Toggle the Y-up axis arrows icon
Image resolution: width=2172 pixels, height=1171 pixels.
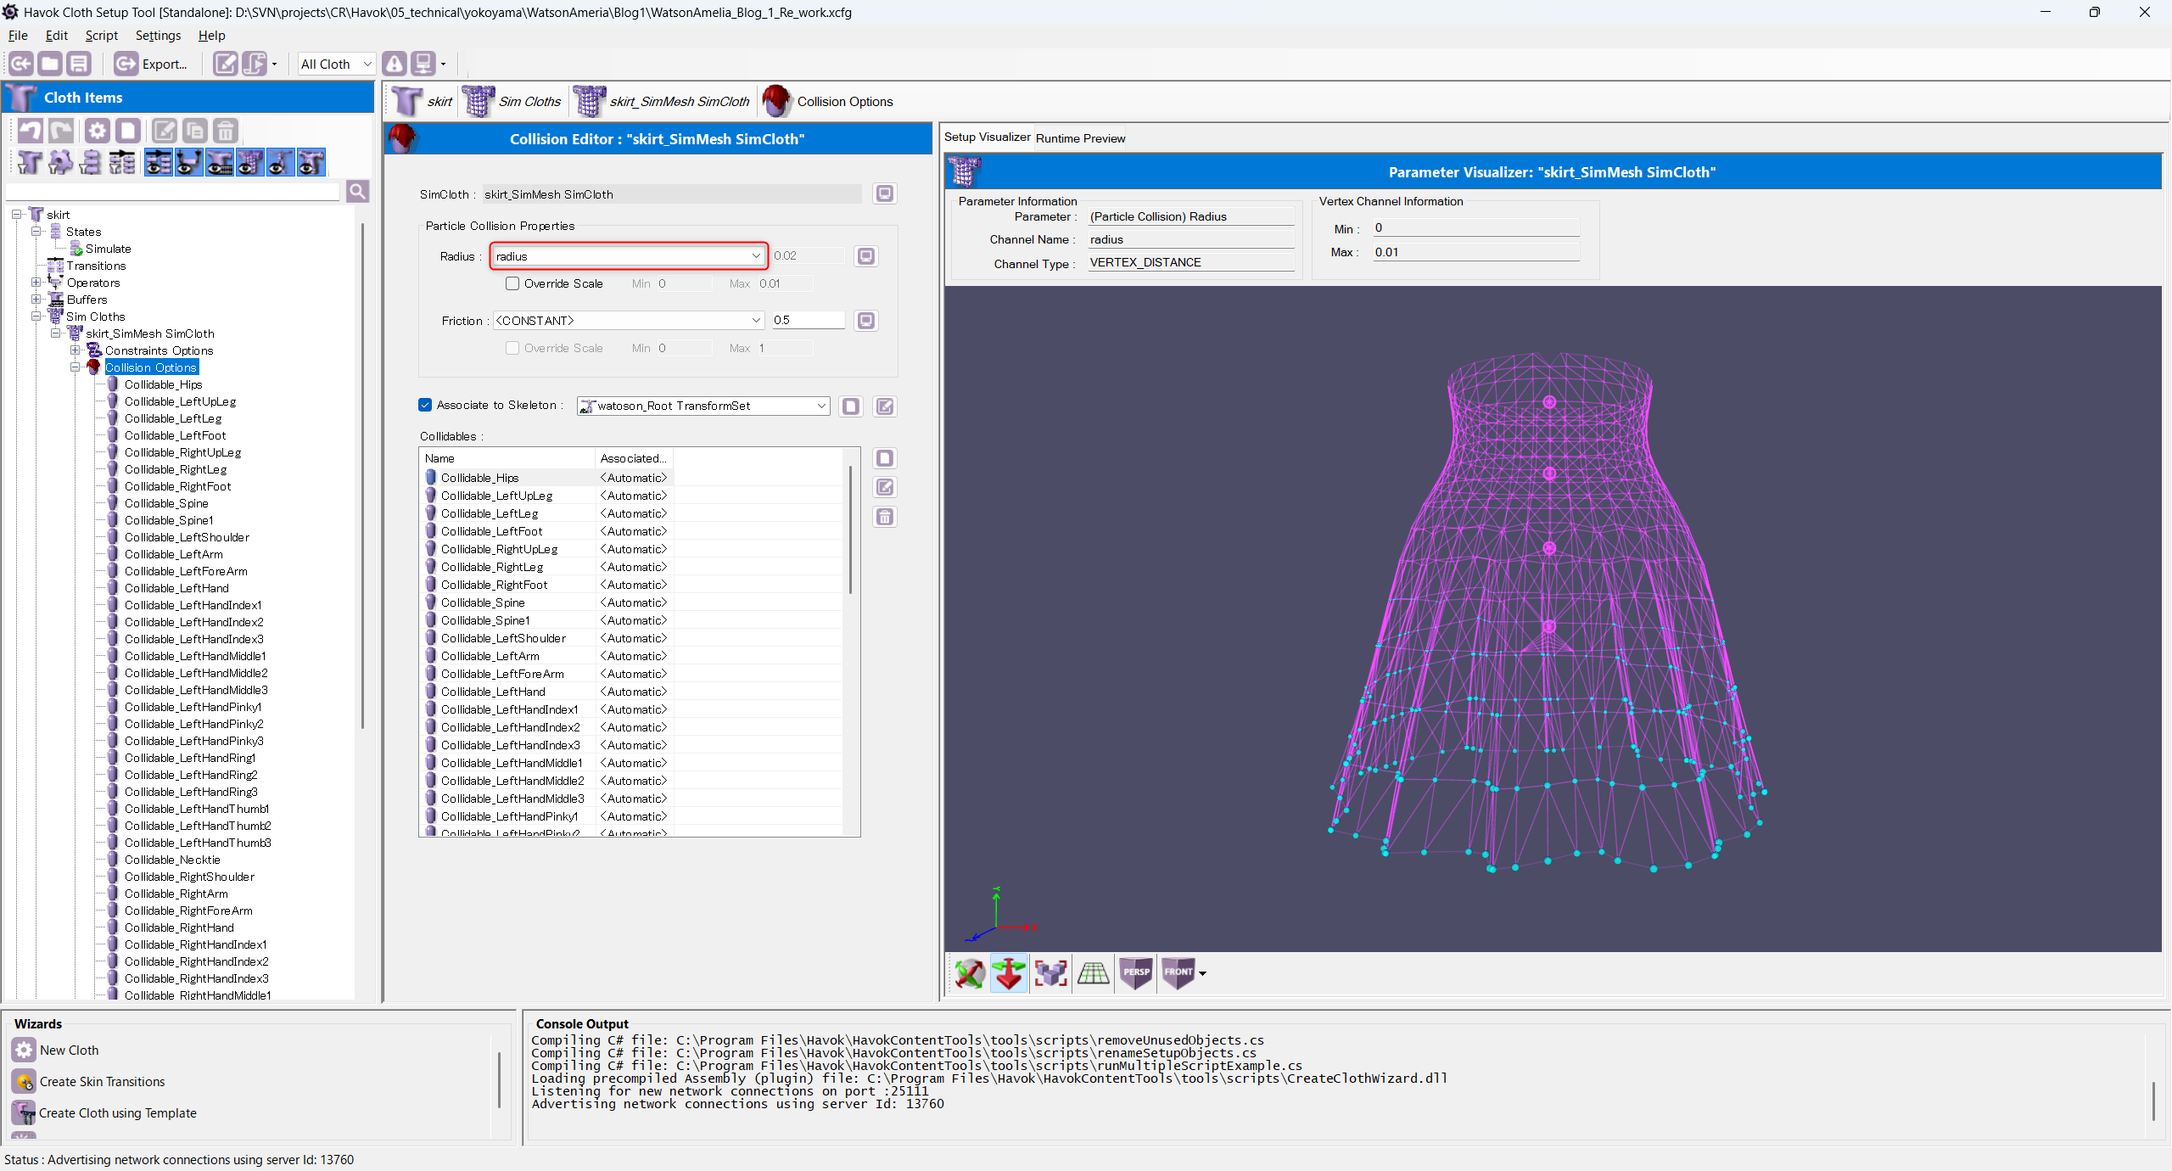[1009, 972]
